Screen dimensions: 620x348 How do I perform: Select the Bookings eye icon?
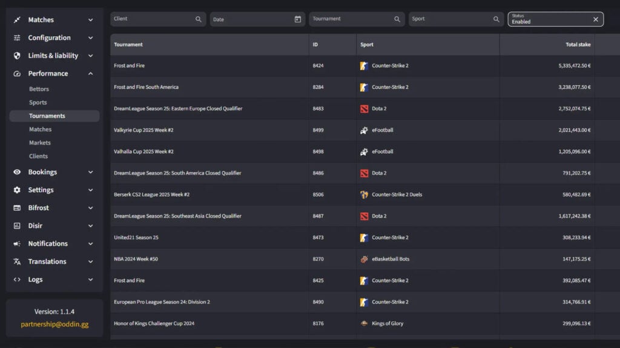click(16, 172)
